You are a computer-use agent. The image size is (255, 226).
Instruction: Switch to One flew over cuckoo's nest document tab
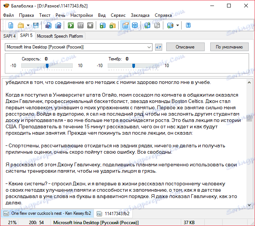[47, 213]
